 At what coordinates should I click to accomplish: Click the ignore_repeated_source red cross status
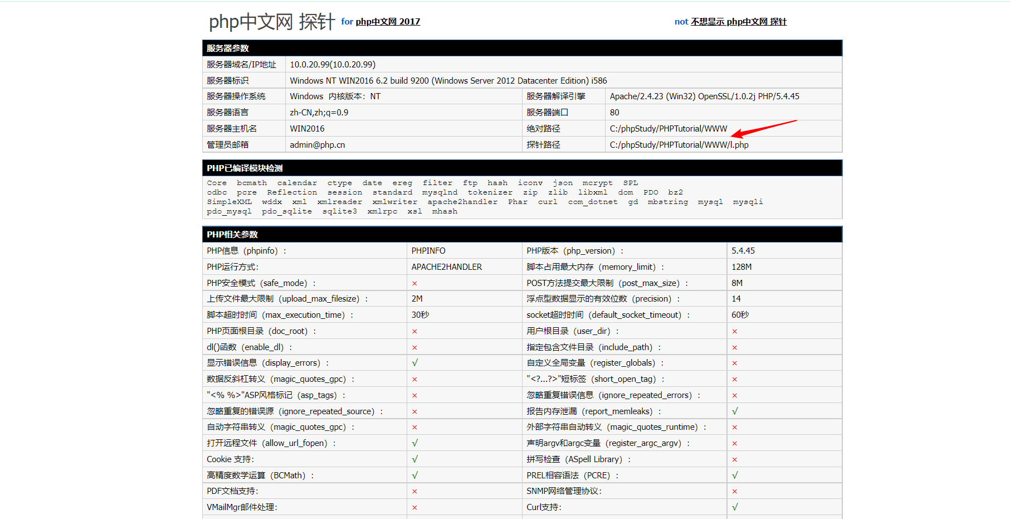[414, 411]
